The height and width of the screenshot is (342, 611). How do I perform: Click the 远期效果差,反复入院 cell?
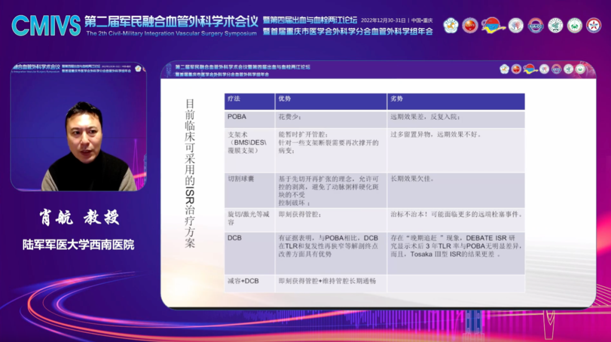(456, 119)
